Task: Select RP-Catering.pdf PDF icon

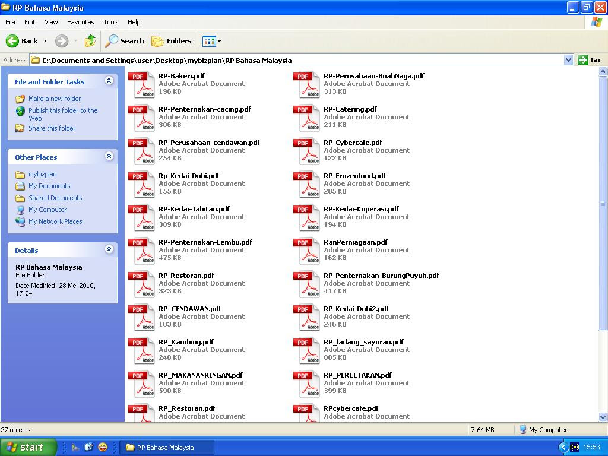Action: (x=307, y=118)
